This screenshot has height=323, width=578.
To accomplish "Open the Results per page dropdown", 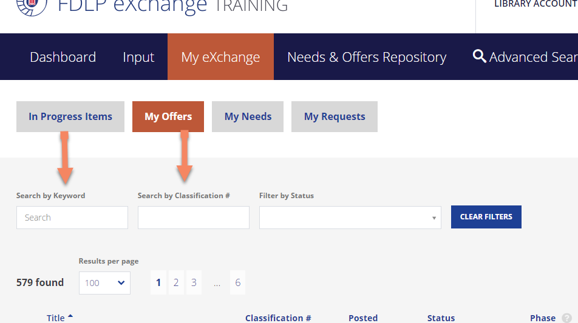I will tap(104, 283).
